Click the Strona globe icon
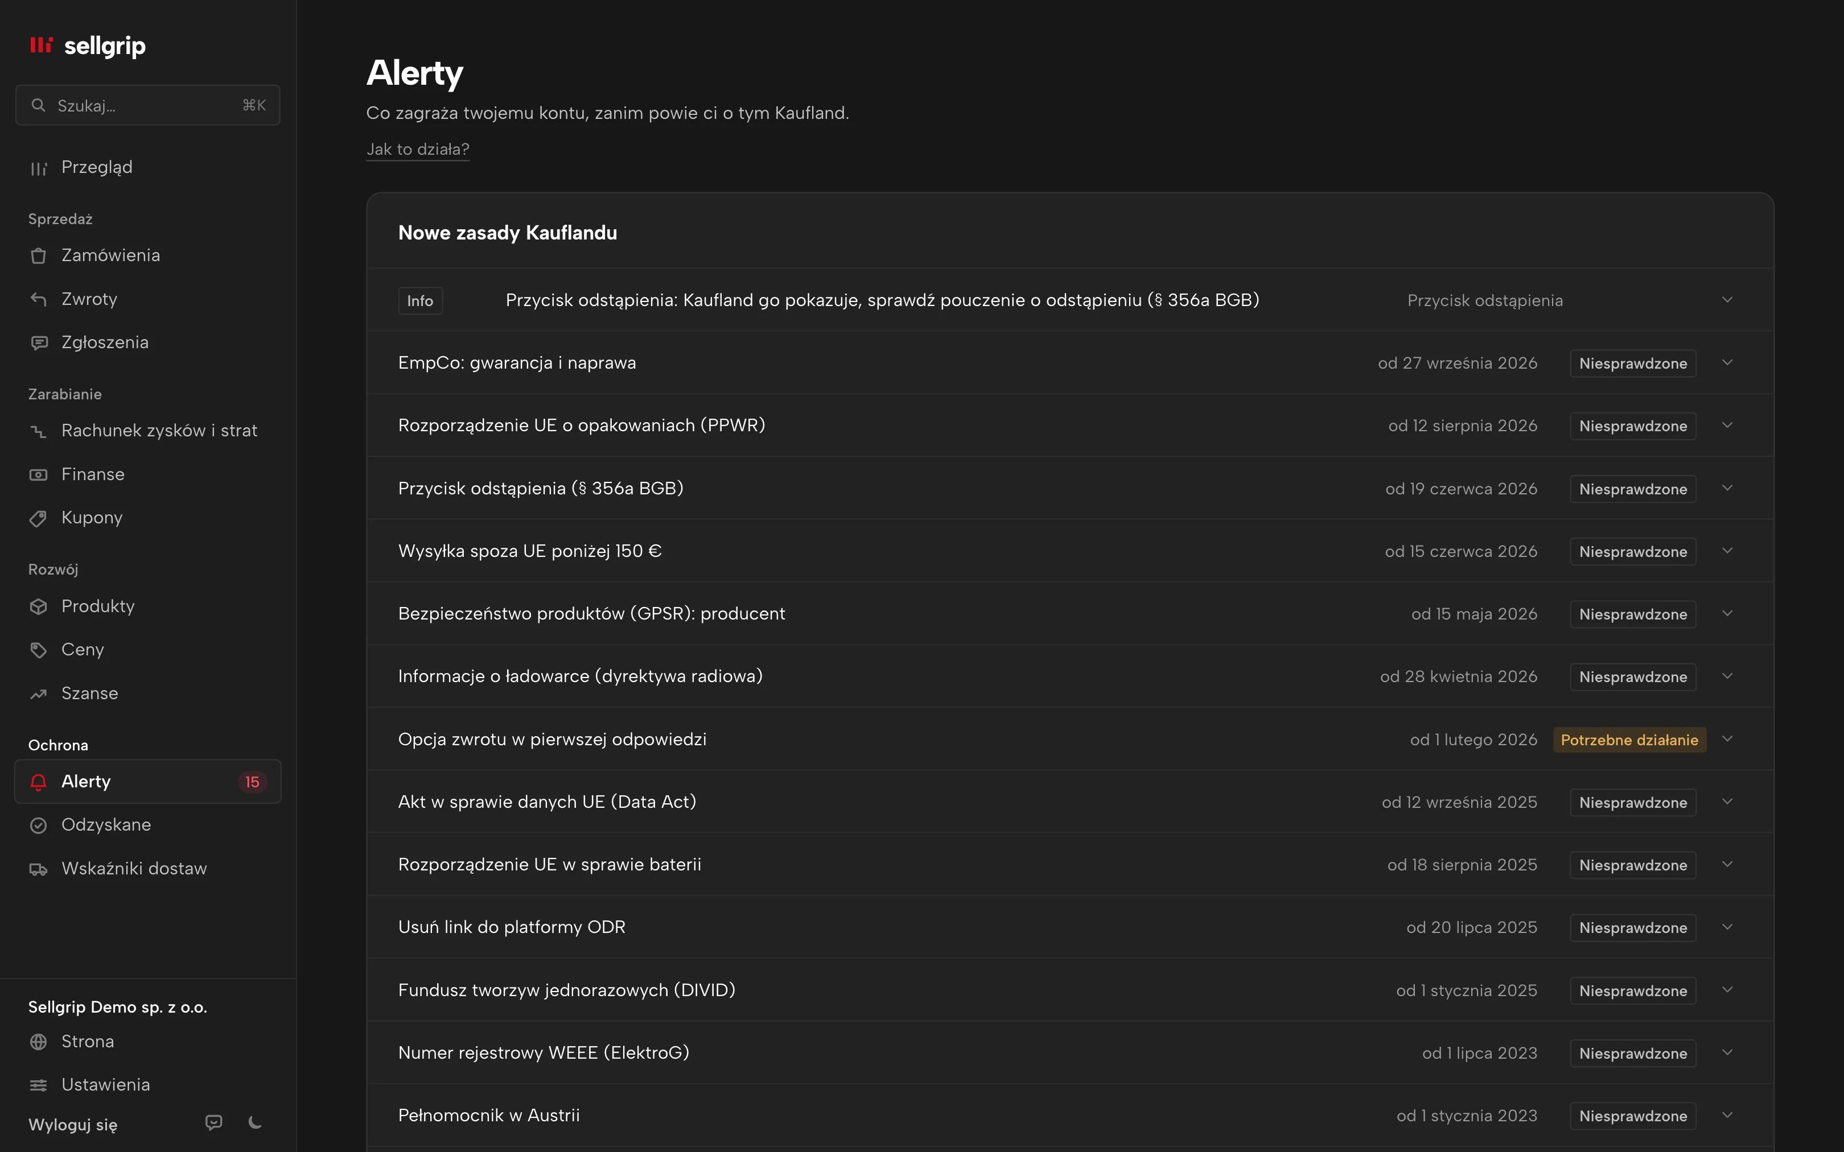 (39, 1042)
